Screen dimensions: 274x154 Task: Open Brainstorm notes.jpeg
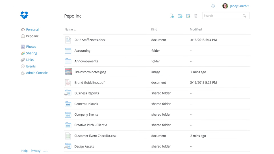pyautogui.click(x=90, y=72)
